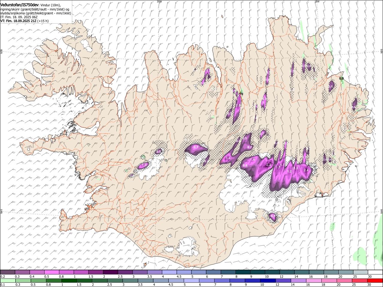This screenshot has width=383, height=287.
Task: Click the 15W longitude label at top
Action: (317, 1)
